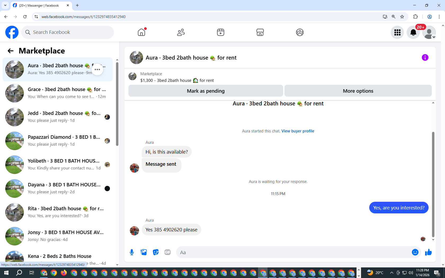The width and height of the screenshot is (445, 278).
Task: Click the Facebook logo home icon
Action: [x=12, y=32]
